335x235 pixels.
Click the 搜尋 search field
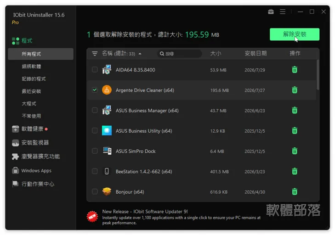point(180,54)
